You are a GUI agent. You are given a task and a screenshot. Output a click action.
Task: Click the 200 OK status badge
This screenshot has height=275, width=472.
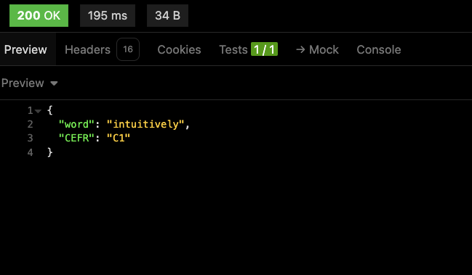coord(39,16)
